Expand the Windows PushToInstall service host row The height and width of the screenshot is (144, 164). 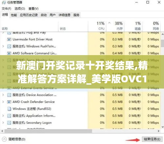coord(3,46)
